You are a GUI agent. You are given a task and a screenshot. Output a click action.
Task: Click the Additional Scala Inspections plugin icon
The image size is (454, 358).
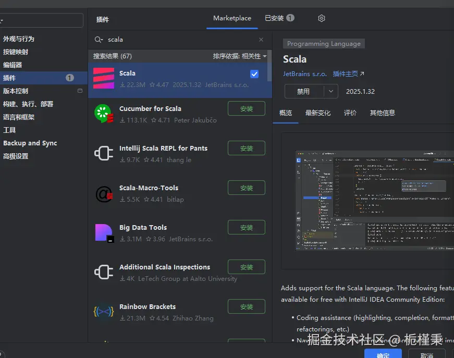tap(103, 271)
